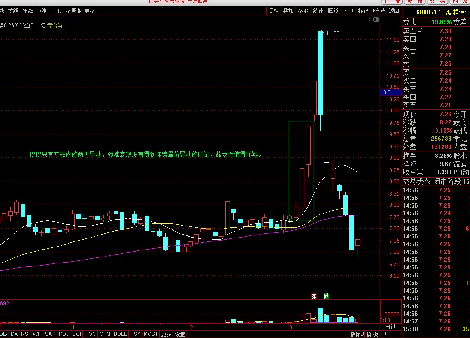
Task: Select the MCST indicator tab
Action: 151,334
